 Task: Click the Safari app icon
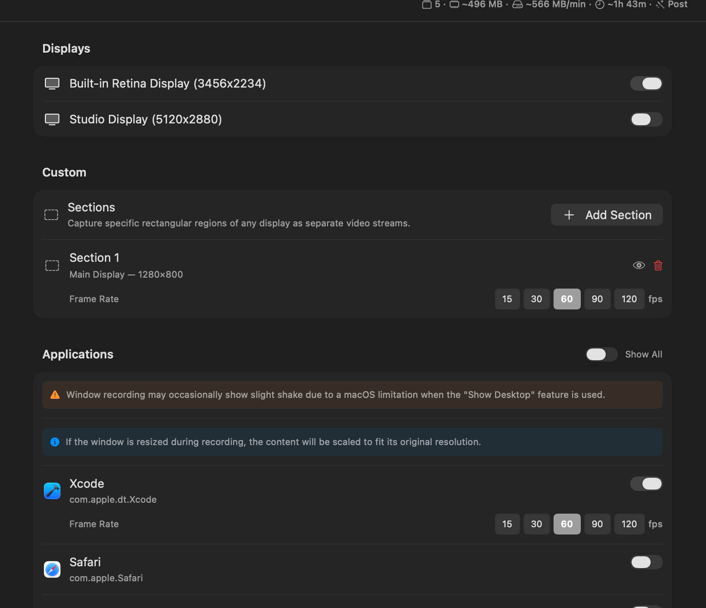(x=52, y=569)
